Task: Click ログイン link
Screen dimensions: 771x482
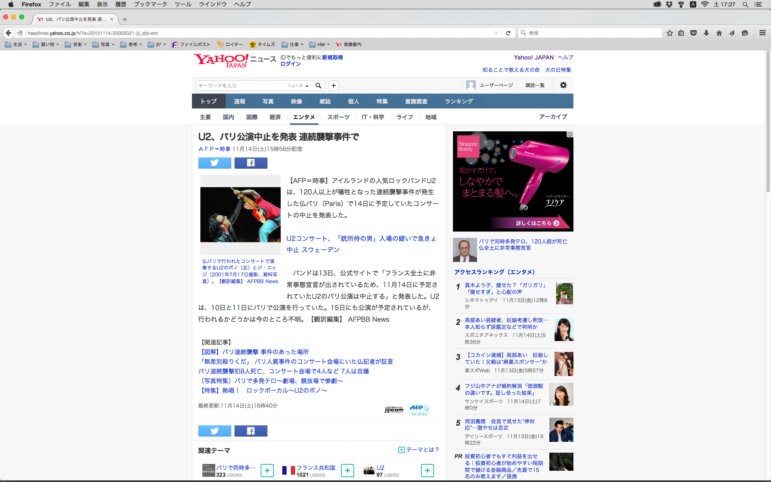Action: tap(290, 64)
